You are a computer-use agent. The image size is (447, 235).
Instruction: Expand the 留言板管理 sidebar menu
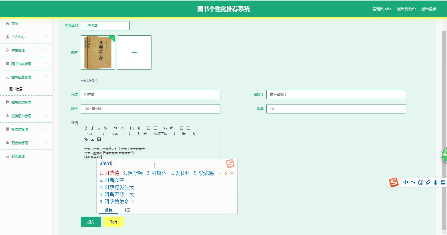26,143
